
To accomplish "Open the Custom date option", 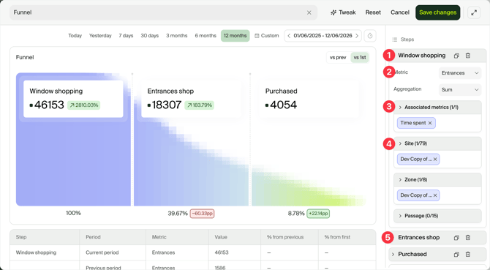I will [x=266, y=36].
